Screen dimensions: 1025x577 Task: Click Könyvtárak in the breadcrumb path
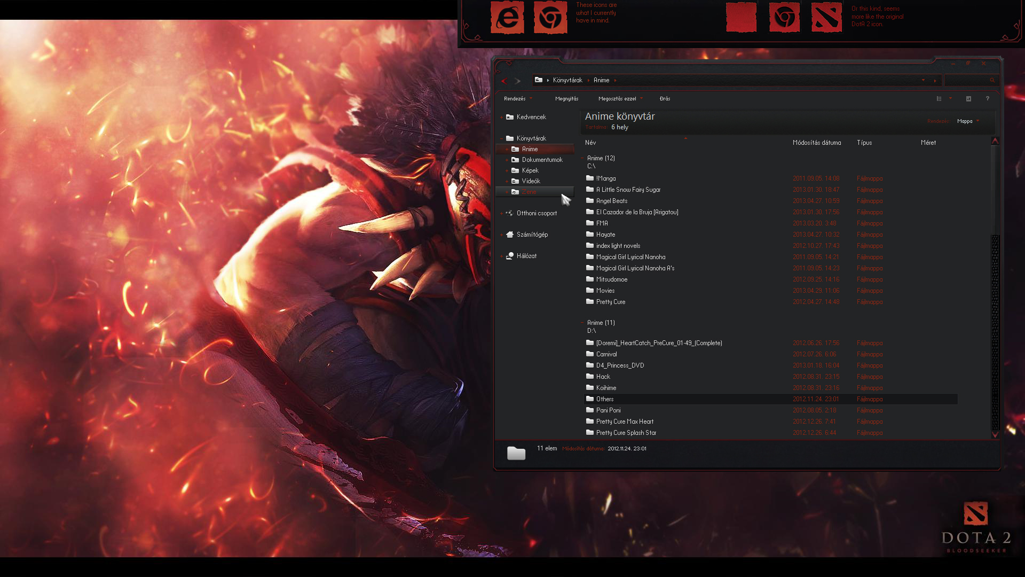[567, 80]
